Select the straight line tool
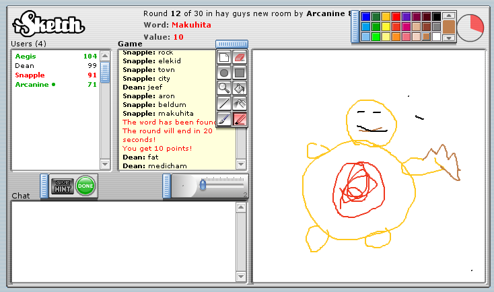 tap(224, 104)
